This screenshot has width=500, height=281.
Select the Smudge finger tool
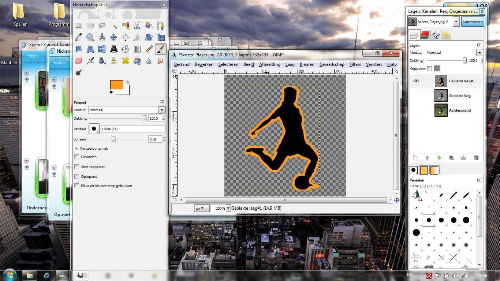[x=161, y=61]
